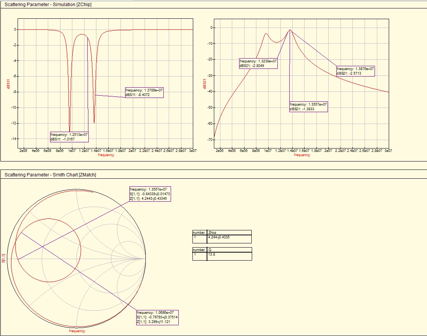Click the -70 tick label on the dBS21 axis
The height and width of the screenshot is (336, 427).
pos(210,140)
